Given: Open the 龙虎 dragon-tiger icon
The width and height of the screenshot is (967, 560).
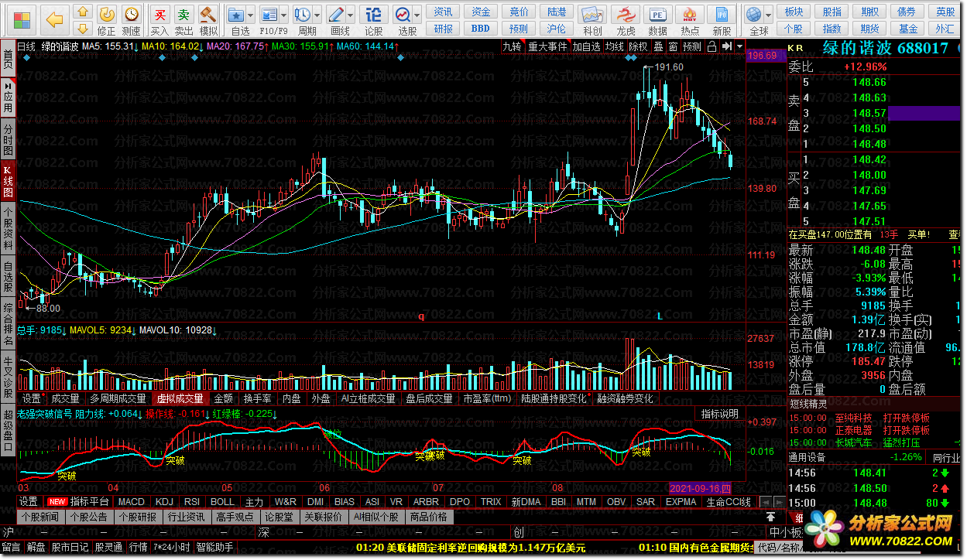Looking at the screenshot, I should (626, 14).
